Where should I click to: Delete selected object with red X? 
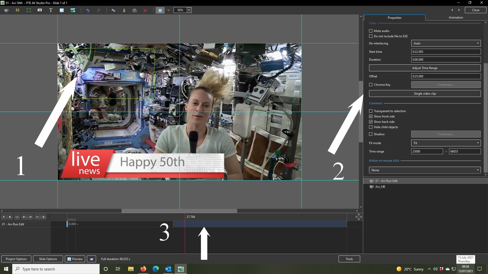coord(145,10)
